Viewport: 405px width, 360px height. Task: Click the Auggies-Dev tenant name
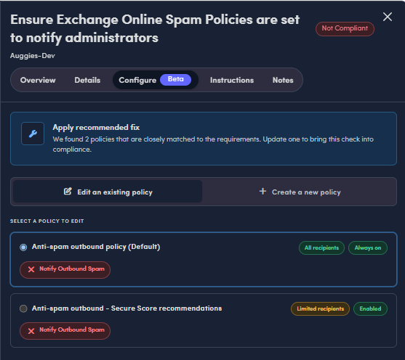tap(33, 56)
